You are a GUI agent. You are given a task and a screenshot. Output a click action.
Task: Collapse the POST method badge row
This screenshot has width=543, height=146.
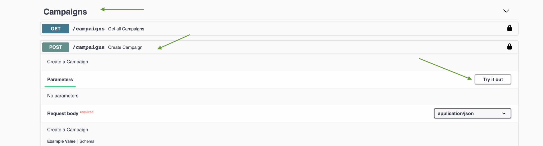(55, 47)
